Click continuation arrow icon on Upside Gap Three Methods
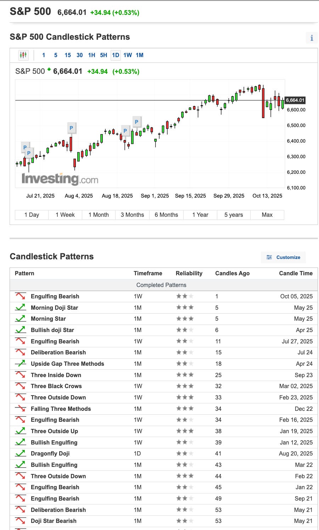319x530 pixels. [20, 364]
